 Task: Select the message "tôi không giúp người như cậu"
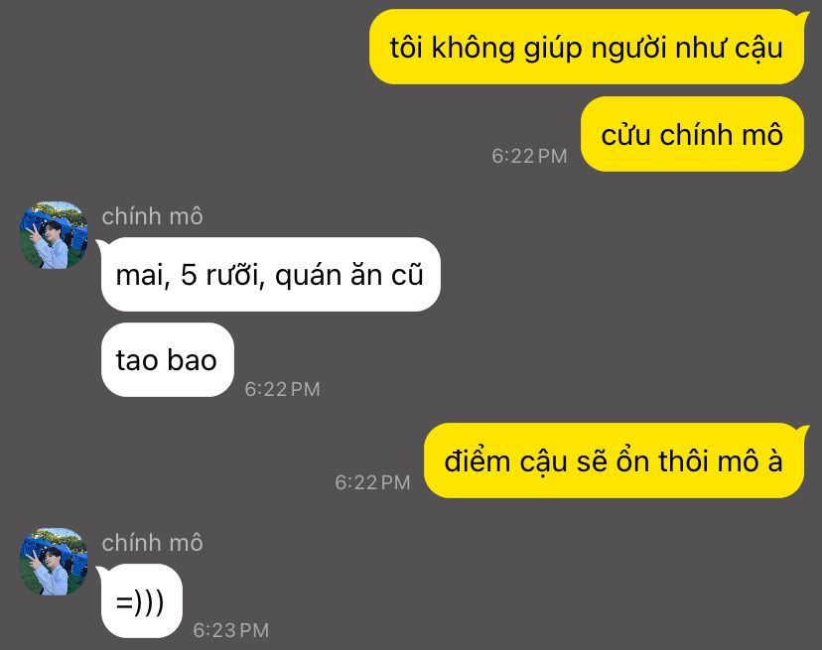tap(586, 48)
